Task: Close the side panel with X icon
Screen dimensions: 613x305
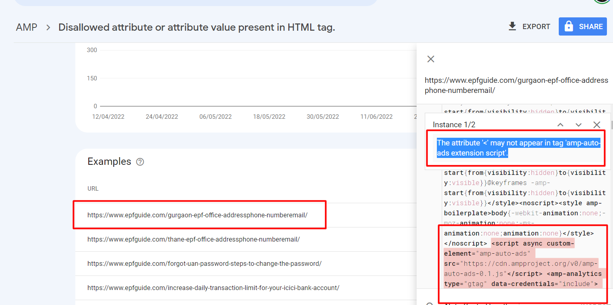Action: pos(431,59)
